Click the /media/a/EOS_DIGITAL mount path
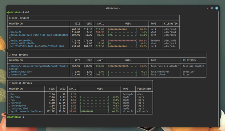This screenshot has height=131, width=225. [x=23, y=44]
